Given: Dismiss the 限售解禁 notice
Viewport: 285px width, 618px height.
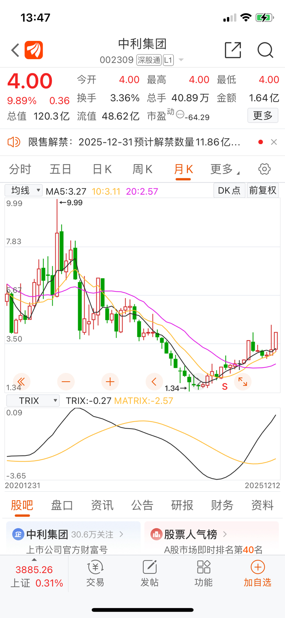Looking at the screenshot, I should pos(274,142).
